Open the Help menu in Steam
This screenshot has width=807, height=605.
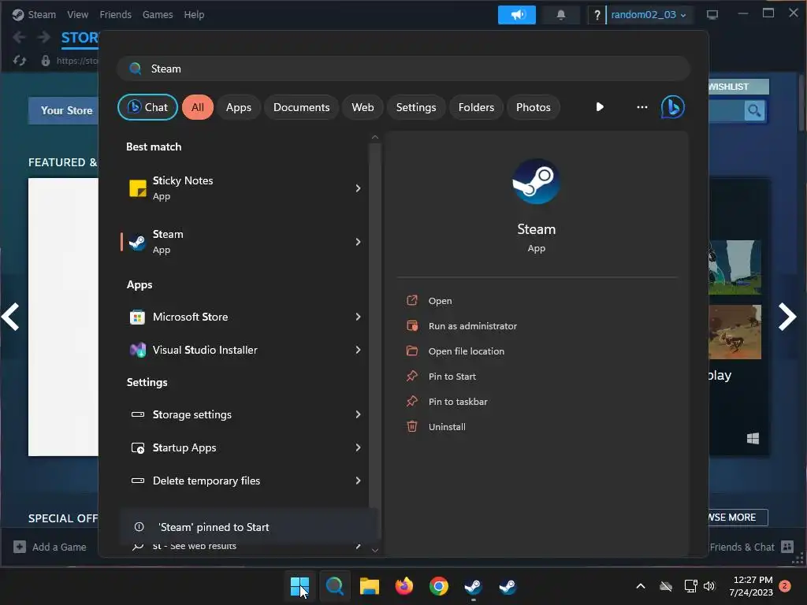194,15
